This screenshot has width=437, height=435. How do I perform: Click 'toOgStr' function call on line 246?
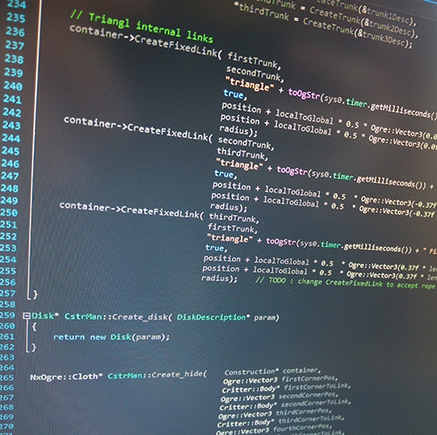(x=293, y=170)
